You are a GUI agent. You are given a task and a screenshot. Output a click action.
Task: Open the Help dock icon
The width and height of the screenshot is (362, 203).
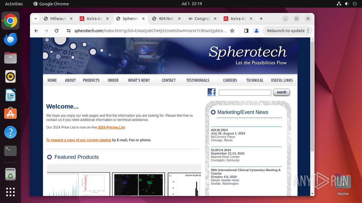point(10,132)
